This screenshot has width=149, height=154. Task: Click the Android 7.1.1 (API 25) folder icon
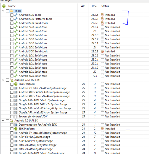(12, 80)
